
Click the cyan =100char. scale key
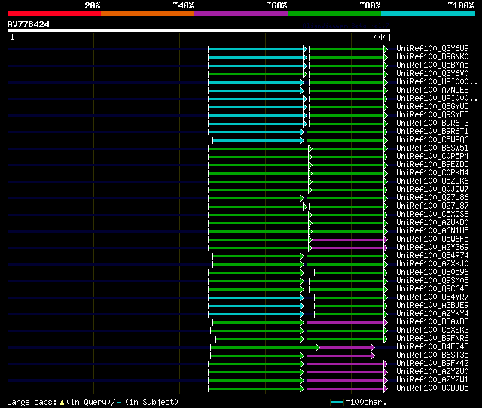[x=337, y=402]
